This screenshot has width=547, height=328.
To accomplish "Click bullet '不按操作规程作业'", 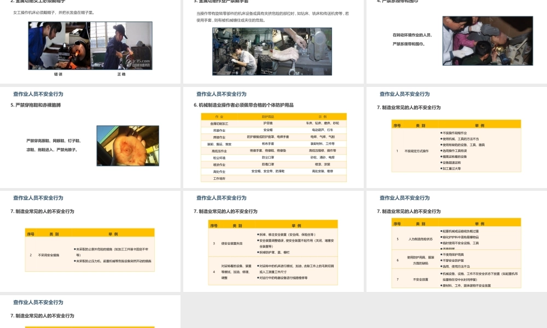I will pos(453,133).
